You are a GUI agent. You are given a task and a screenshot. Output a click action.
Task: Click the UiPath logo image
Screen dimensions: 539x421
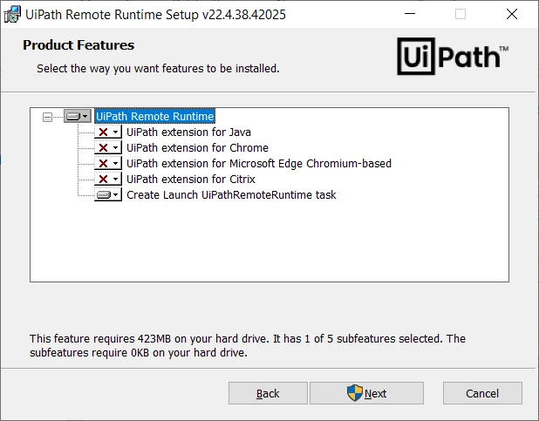click(453, 57)
